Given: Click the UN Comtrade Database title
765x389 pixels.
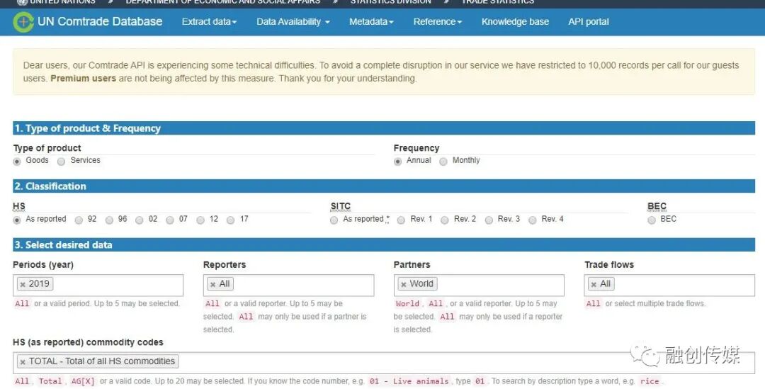Looking at the screenshot, I should tap(100, 21).
